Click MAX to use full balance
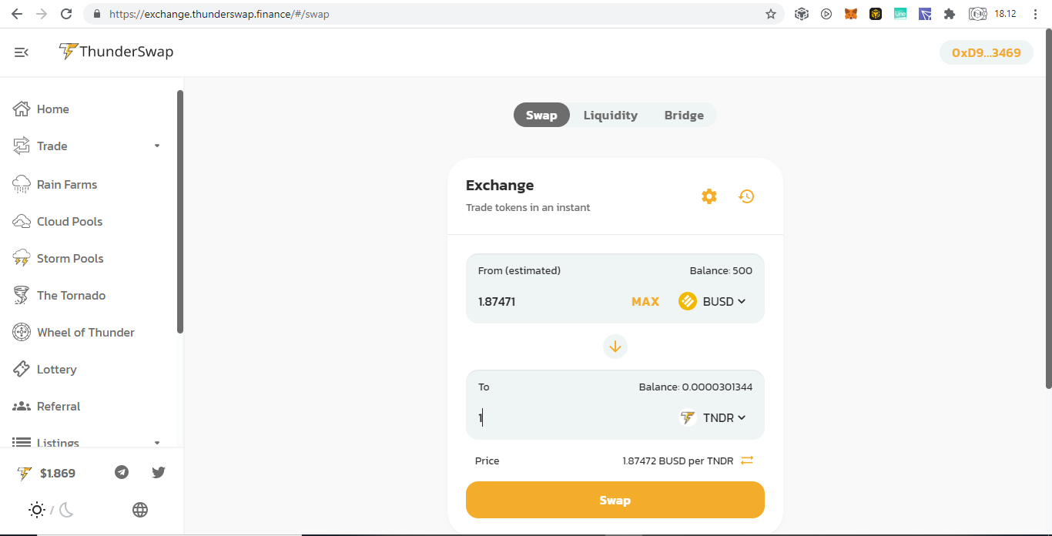Viewport: 1052px width, 536px height. point(645,302)
